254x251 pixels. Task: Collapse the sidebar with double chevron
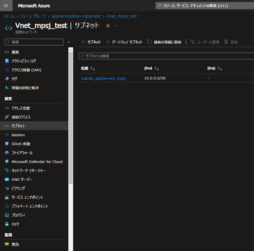pos(69,42)
